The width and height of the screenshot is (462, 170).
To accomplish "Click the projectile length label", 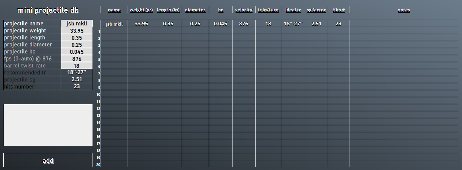I will point(25,38).
